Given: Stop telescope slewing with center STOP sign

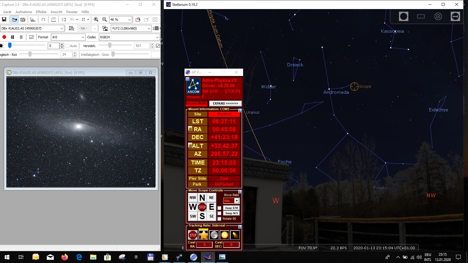Looking at the screenshot, I should (202, 207).
